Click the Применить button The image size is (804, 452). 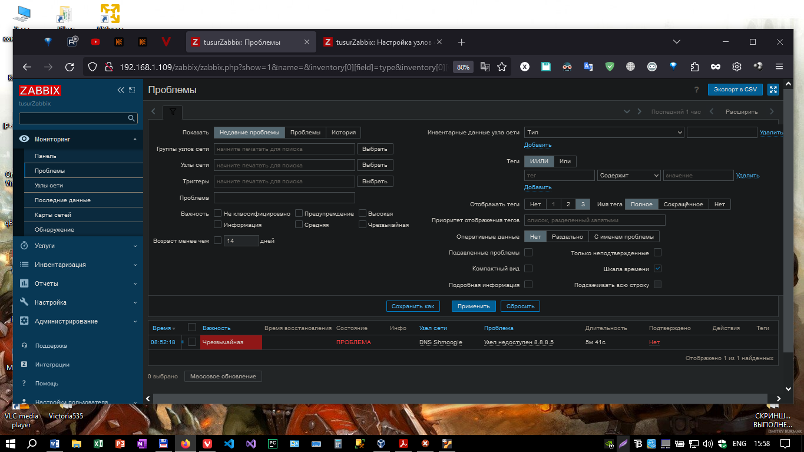474,306
